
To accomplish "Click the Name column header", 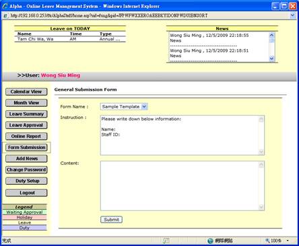I will 24,34.
